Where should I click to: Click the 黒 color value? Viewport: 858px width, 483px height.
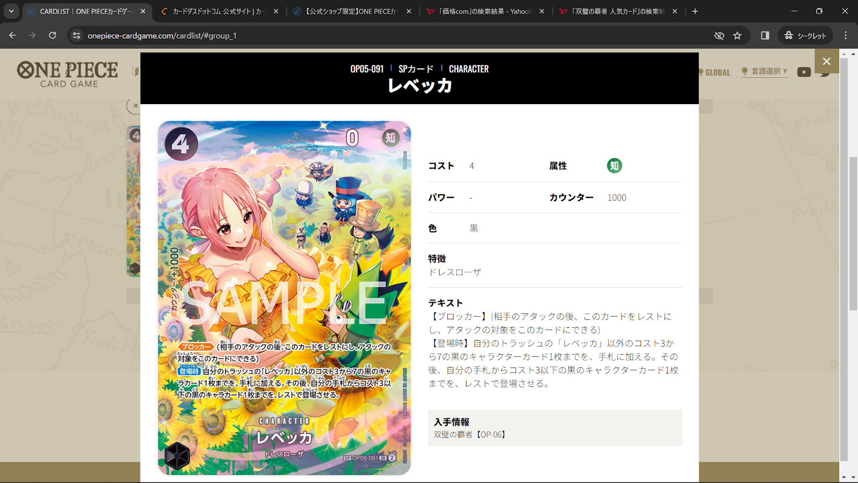click(x=474, y=229)
